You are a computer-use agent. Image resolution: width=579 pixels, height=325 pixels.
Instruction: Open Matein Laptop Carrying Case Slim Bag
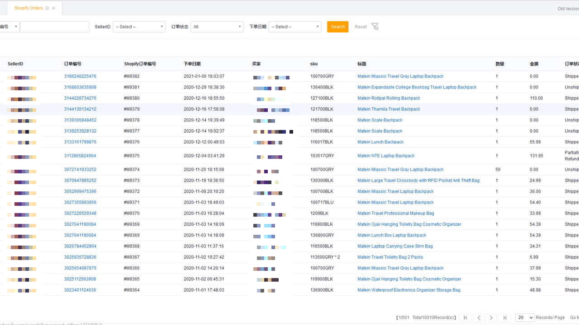coord(395,246)
